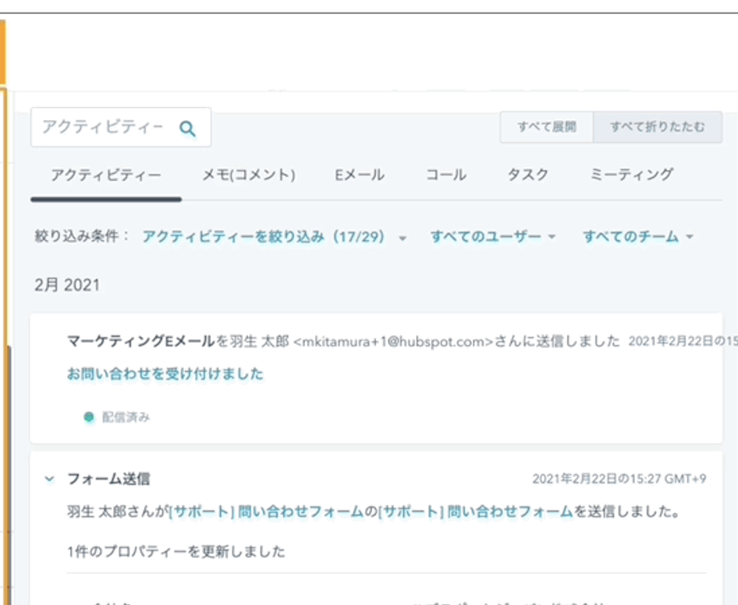Click the green 配信済み status dot
This screenshot has width=738, height=605.
(88, 417)
